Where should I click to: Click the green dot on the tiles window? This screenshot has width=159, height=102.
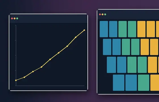coord(105,14)
